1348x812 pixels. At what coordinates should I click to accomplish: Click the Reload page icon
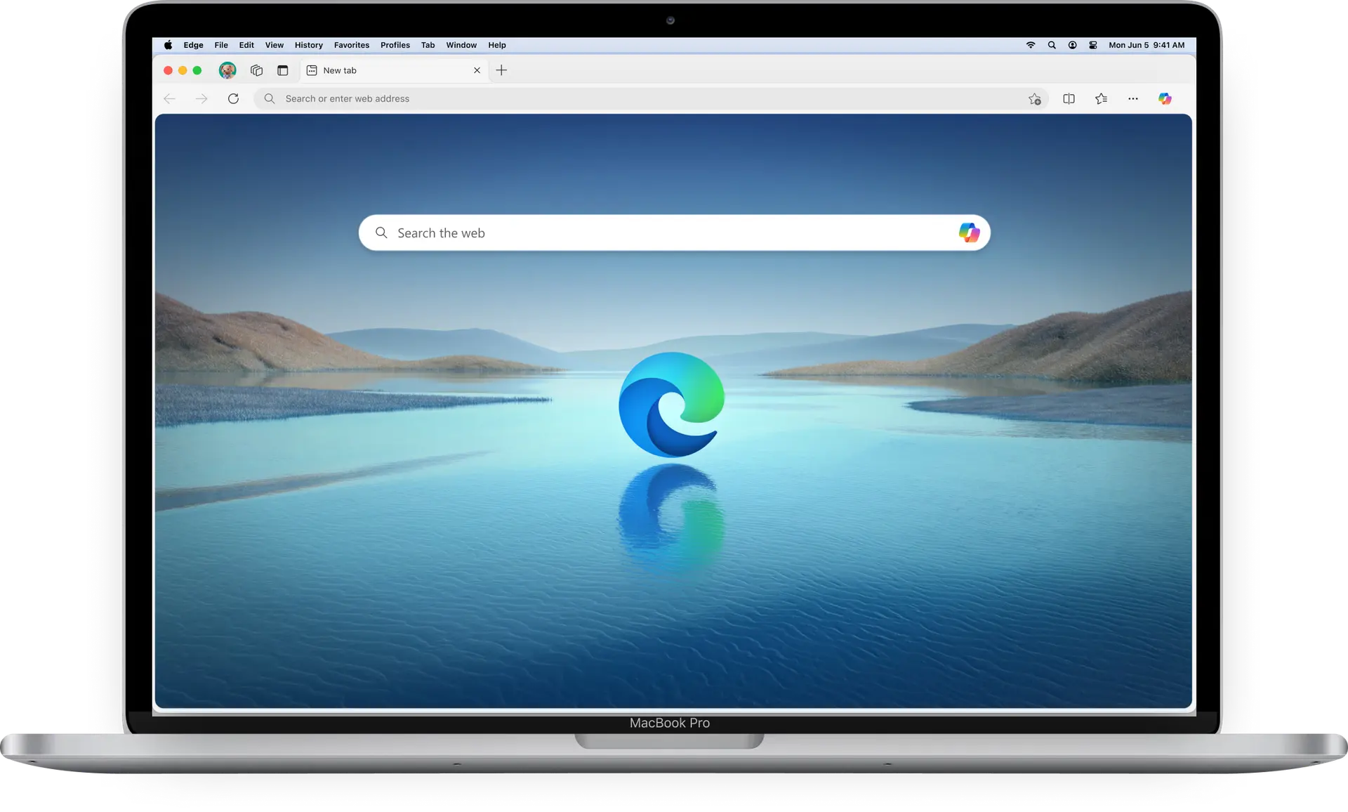tap(233, 99)
